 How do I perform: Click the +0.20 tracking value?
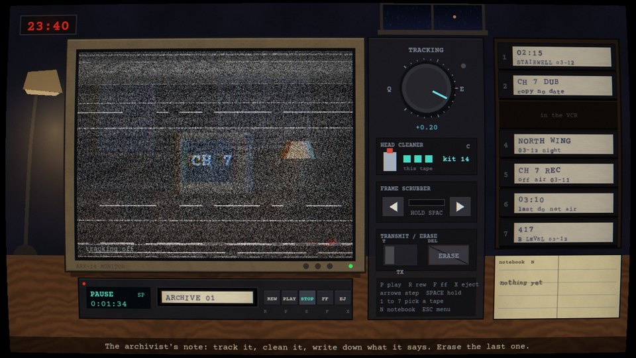pos(426,127)
